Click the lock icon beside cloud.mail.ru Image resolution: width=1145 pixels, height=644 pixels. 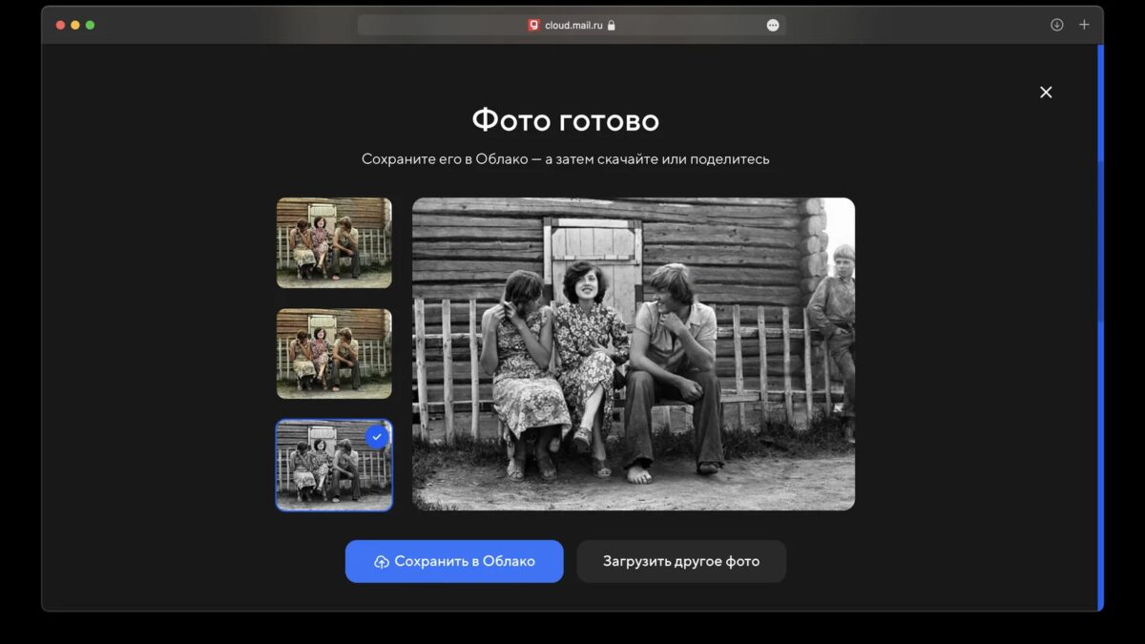(612, 26)
